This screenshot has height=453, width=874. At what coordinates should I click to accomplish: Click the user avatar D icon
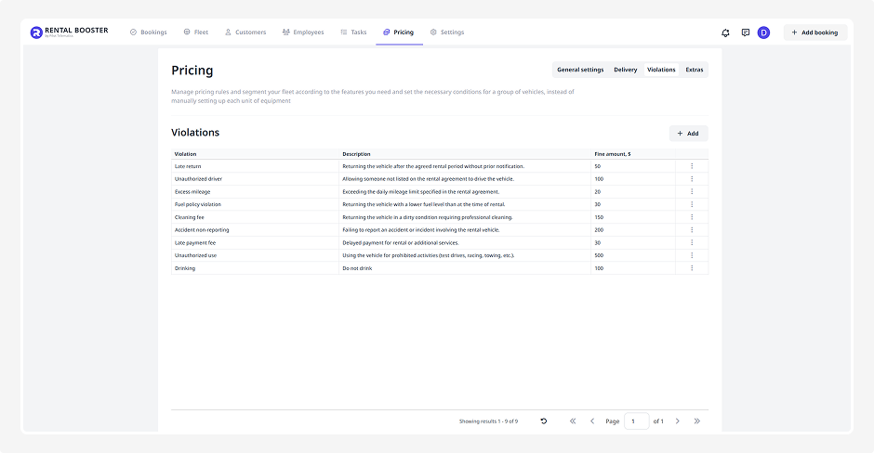(x=763, y=32)
